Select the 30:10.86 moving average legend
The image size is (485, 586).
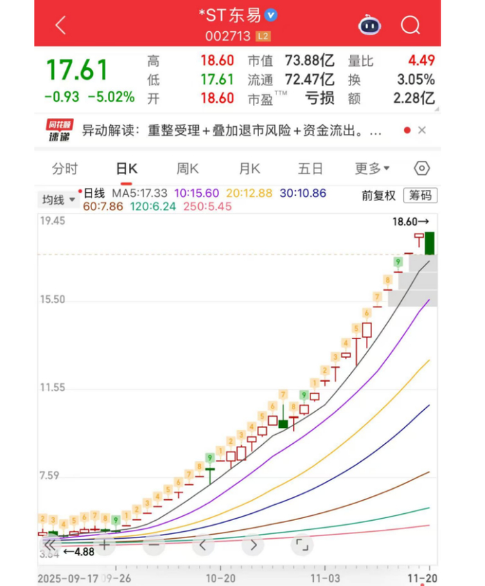[303, 193]
